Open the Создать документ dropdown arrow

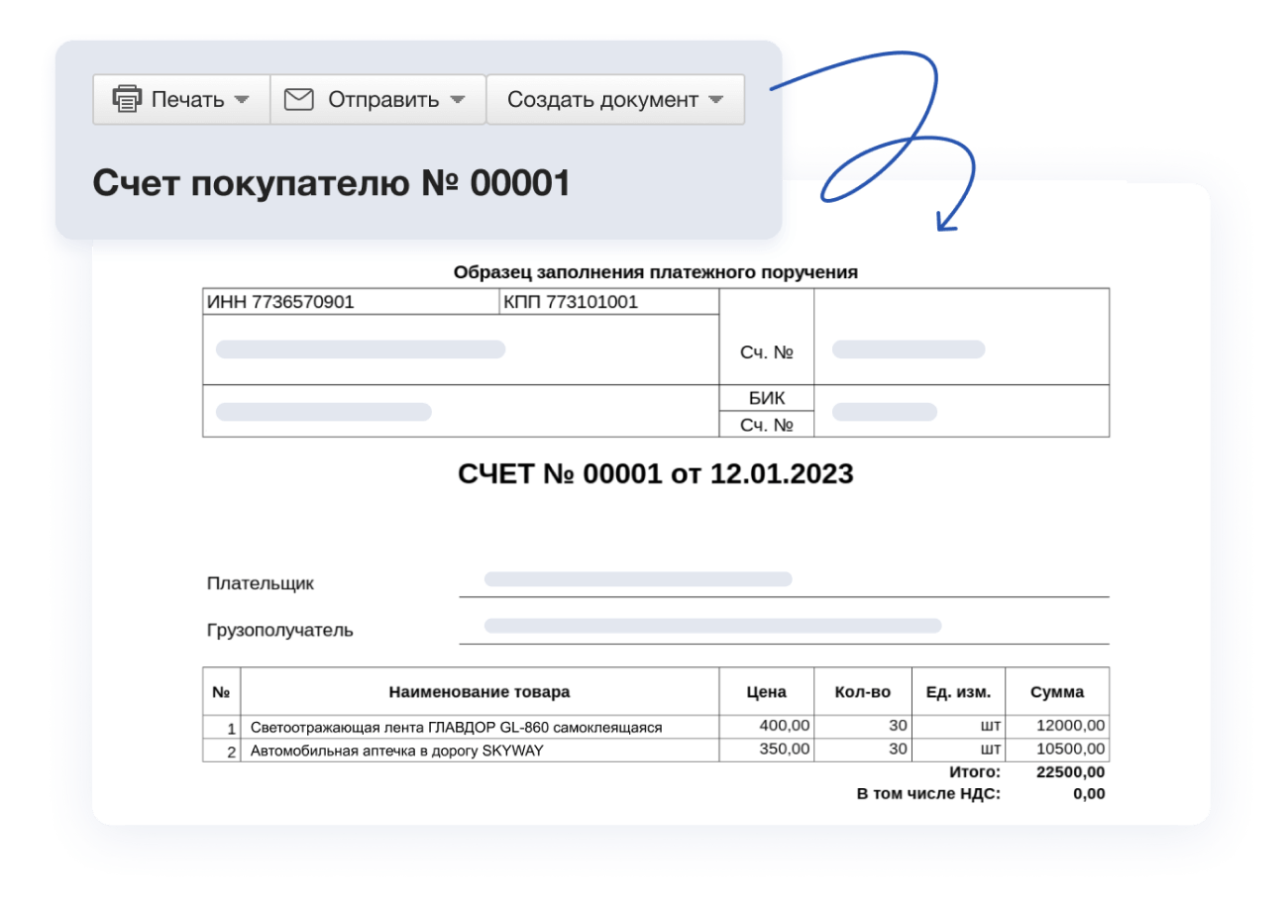point(716,100)
